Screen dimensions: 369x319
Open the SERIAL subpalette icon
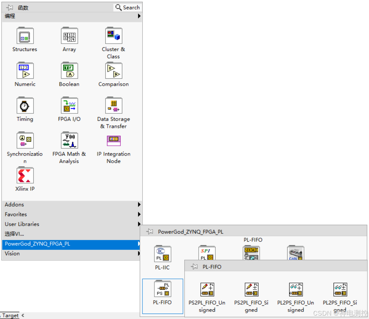tap(251, 253)
